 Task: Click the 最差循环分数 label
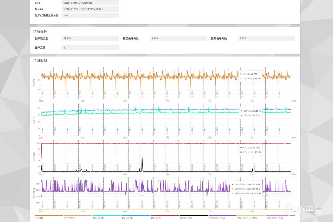[219, 39]
